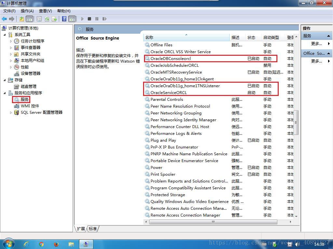Image resolution: width=333 pixels, height=249 pixels.
Task: Open the 帮助(H) menu
Action: 64,11
